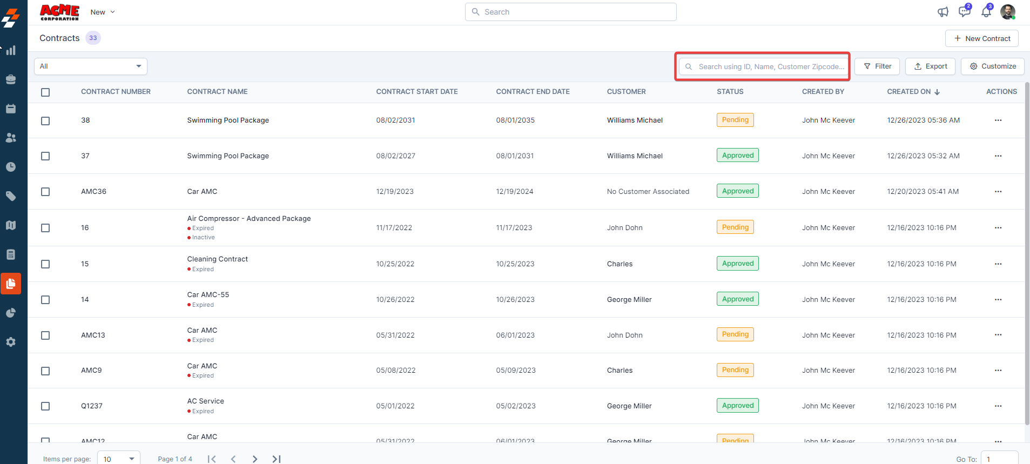
Task: Open the items per page dropdown
Action: point(119,459)
